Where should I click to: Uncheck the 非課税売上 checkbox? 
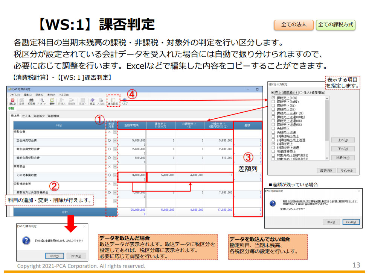point(273,144)
